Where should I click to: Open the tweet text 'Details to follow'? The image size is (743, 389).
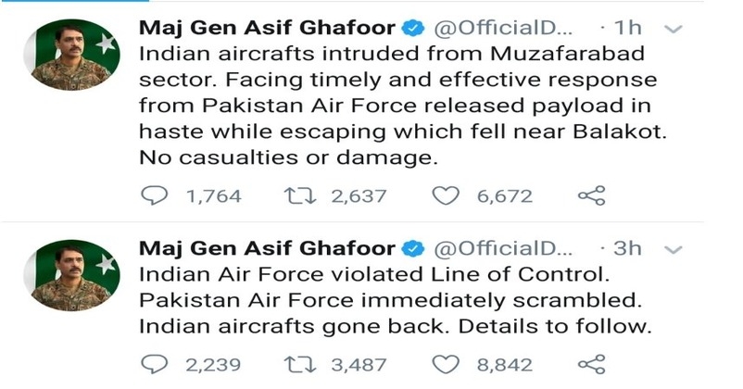[x=555, y=326]
